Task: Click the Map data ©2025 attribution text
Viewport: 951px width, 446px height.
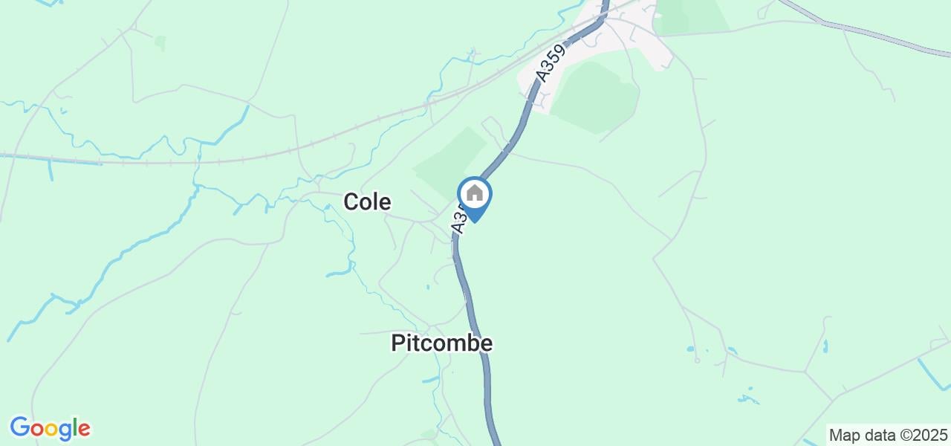Action: pyautogui.click(x=889, y=435)
